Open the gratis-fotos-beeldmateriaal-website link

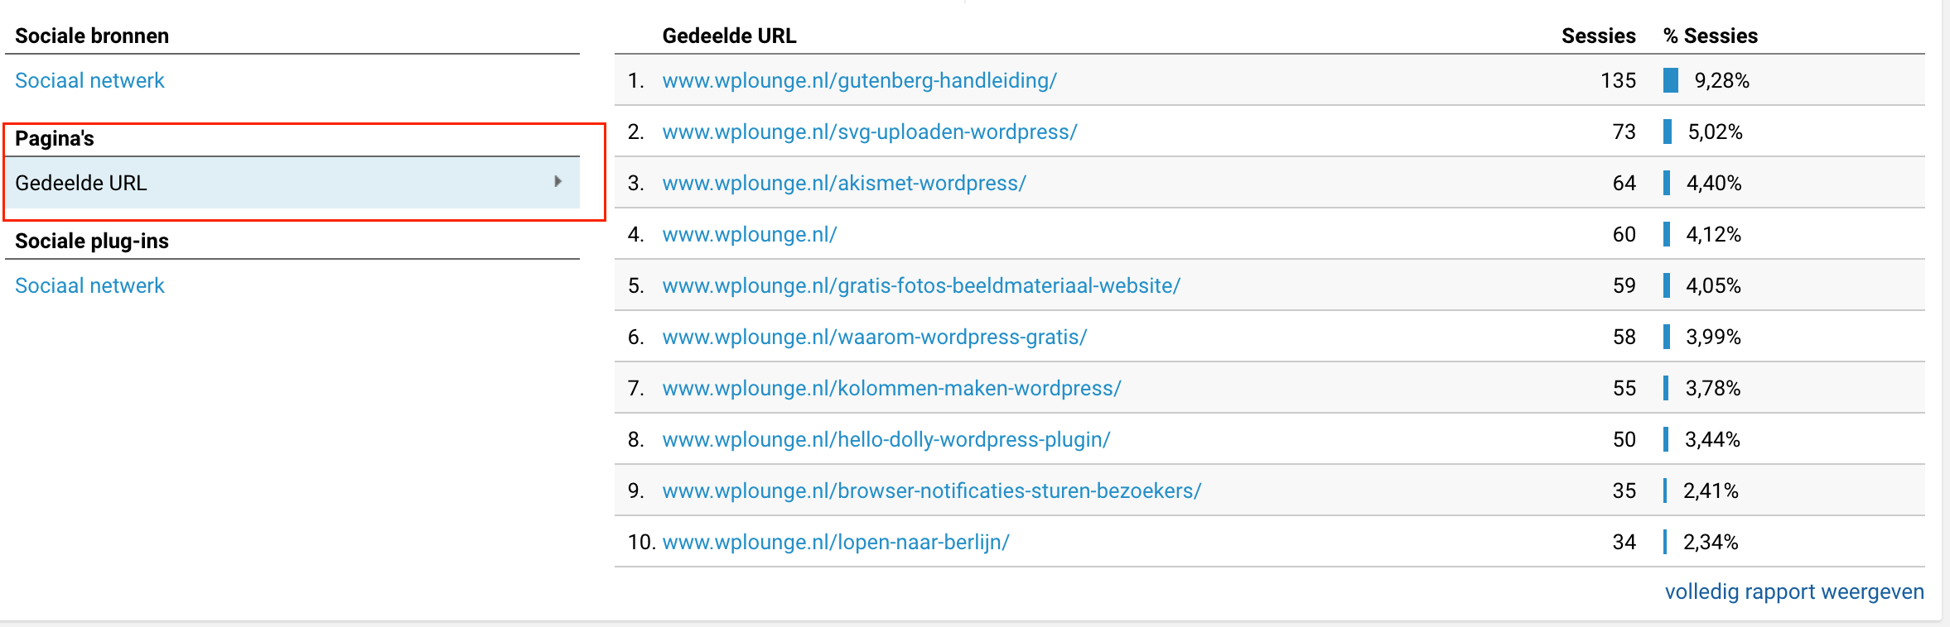tap(921, 285)
